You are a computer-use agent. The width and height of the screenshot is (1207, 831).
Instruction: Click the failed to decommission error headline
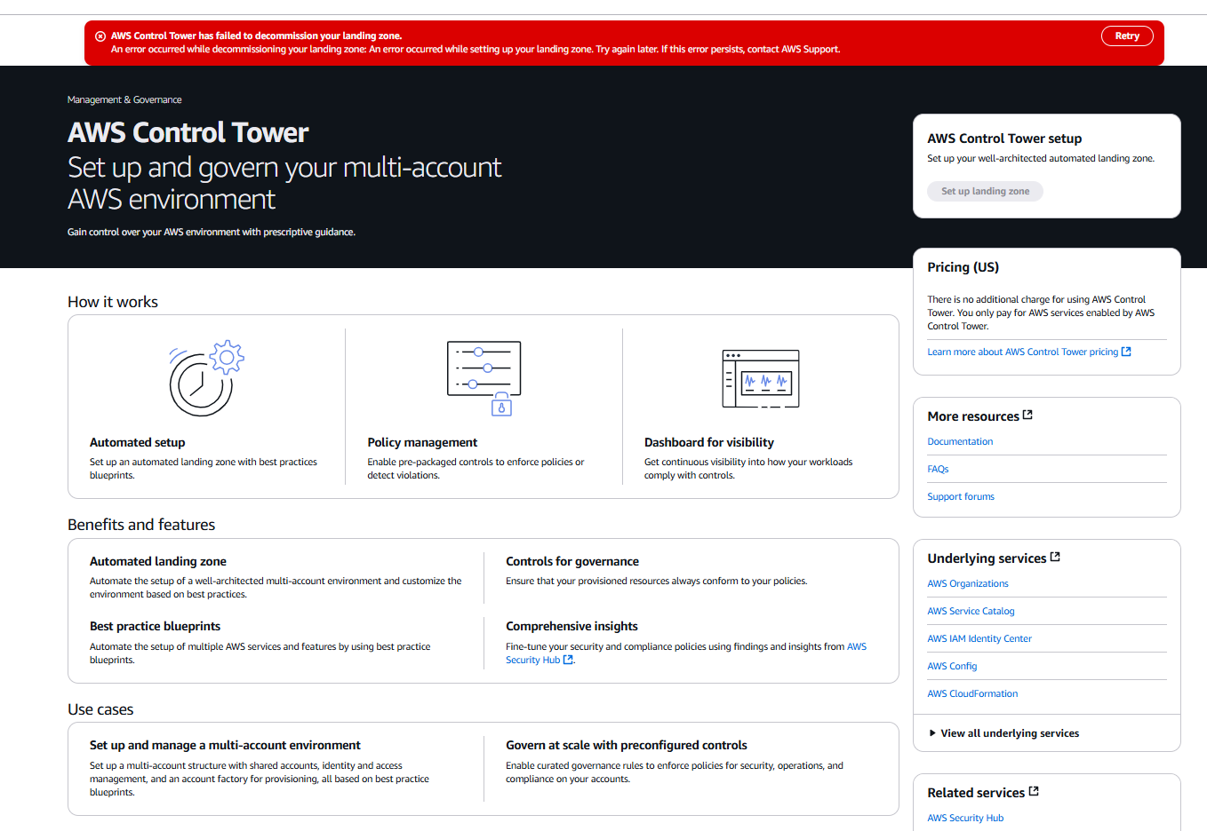(x=256, y=36)
